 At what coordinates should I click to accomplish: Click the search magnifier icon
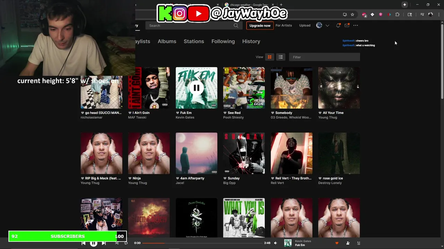pos(236,26)
